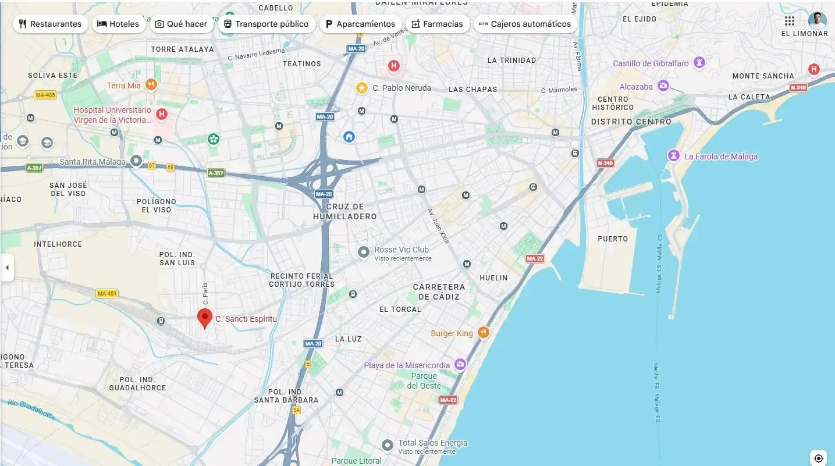The width and height of the screenshot is (835, 466).
Task: Click the red C. Sancti Espíritu location pin
Action: pos(205,319)
